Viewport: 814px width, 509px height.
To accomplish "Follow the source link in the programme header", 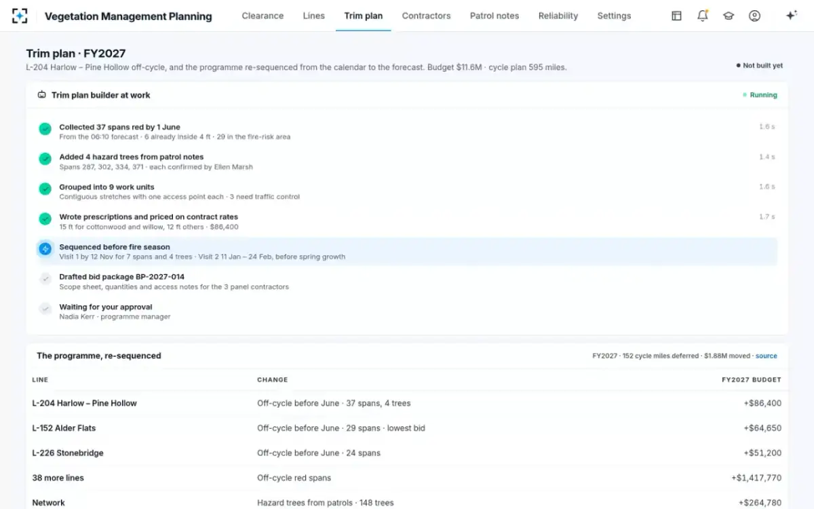I will [x=767, y=356].
